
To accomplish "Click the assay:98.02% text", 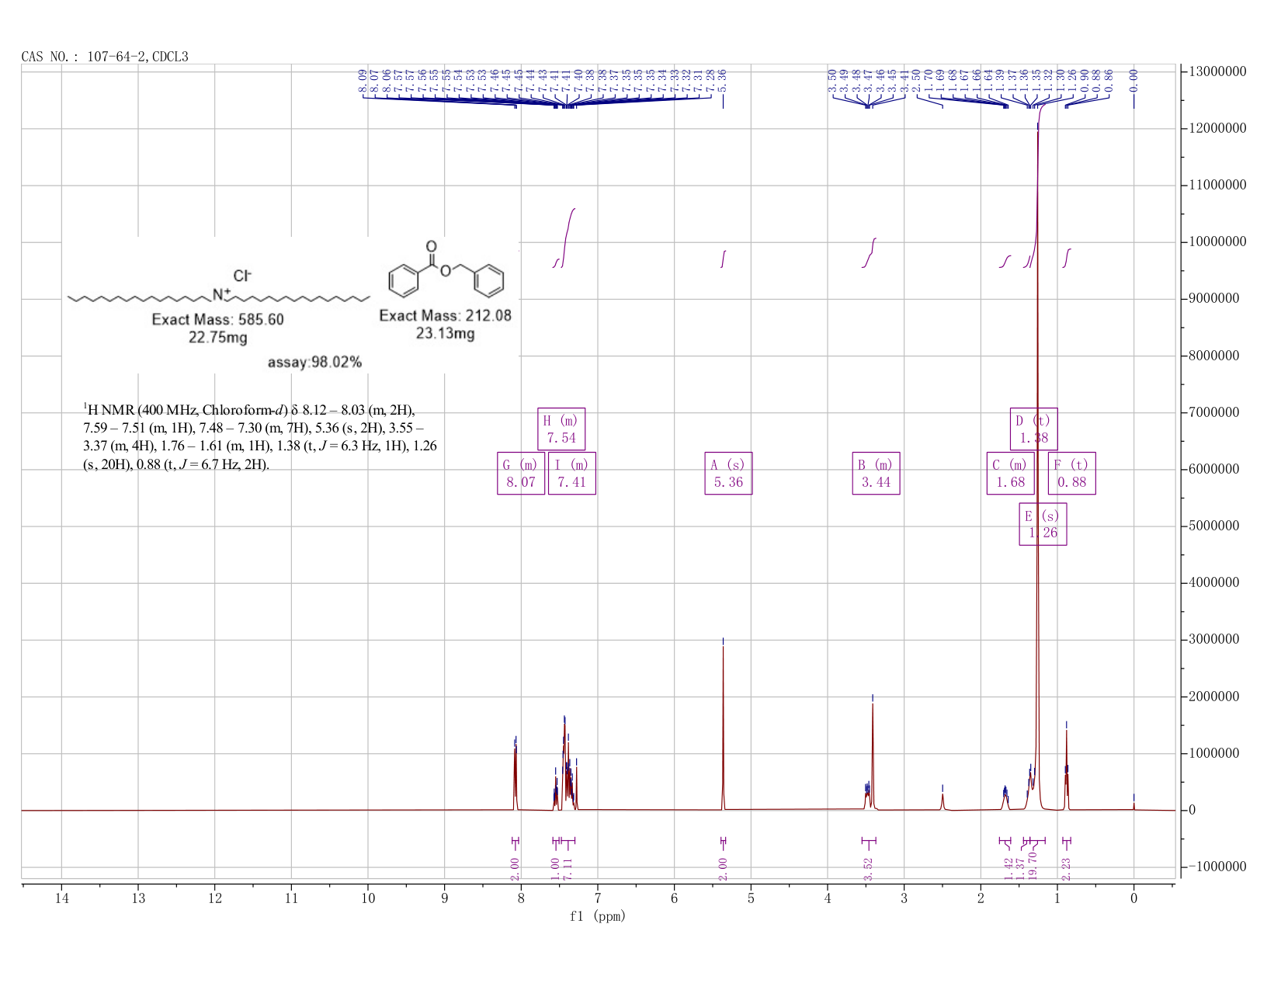I will [x=314, y=363].
